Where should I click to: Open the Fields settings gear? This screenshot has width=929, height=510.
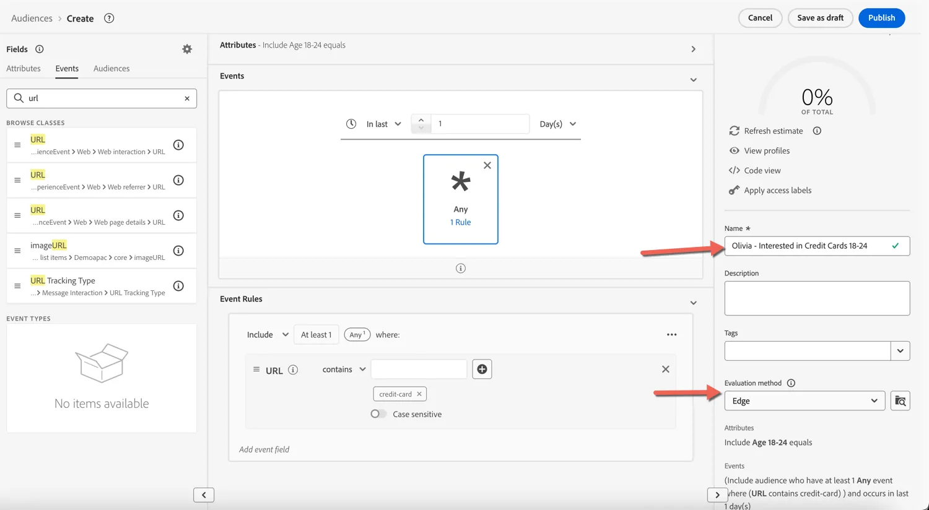tap(187, 49)
